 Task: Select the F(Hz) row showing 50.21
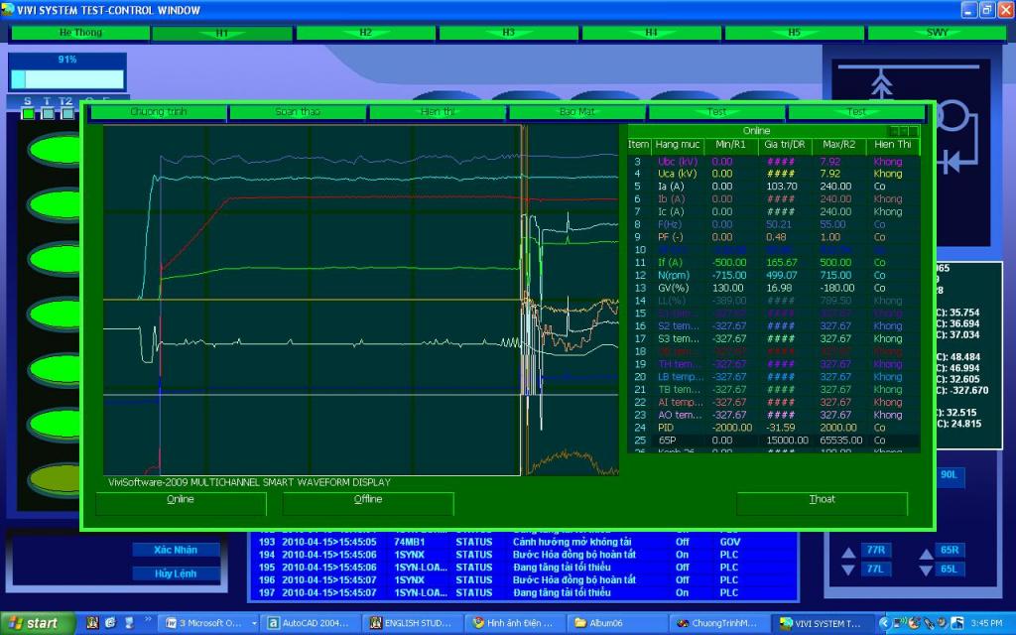click(773, 225)
